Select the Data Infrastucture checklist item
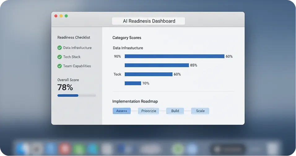This screenshot has height=156, width=296. tap(74, 48)
